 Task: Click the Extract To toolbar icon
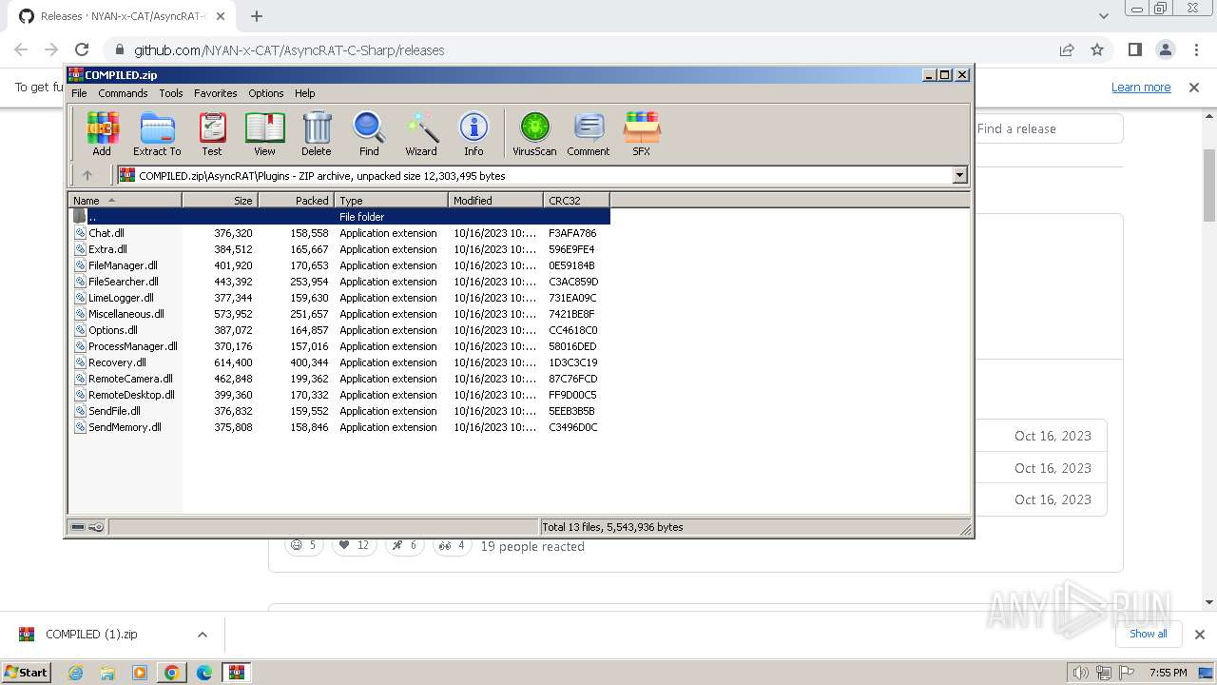pyautogui.click(x=157, y=133)
